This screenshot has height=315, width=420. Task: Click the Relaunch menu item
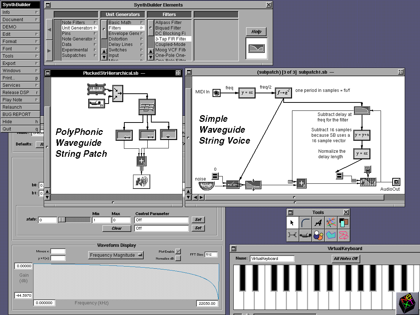click(20, 107)
